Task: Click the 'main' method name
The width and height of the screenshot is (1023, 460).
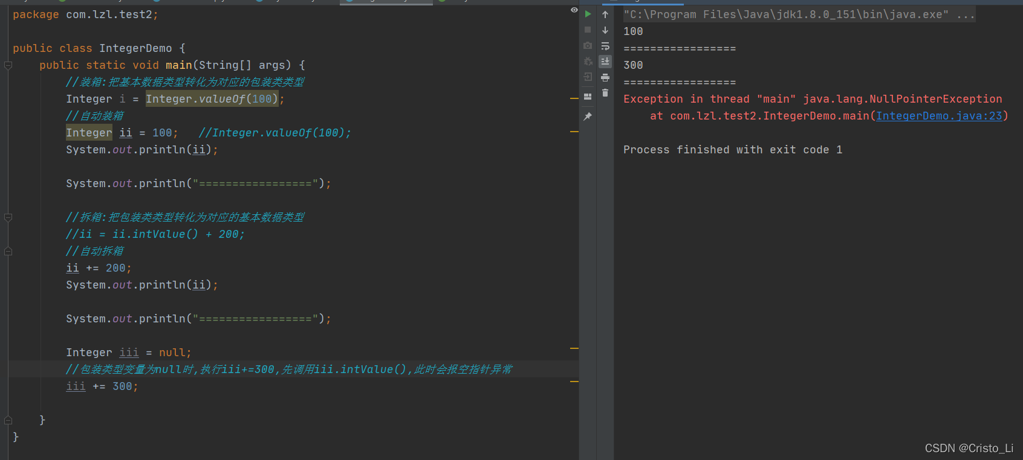Action: pyautogui.click(x=179, y=65)
